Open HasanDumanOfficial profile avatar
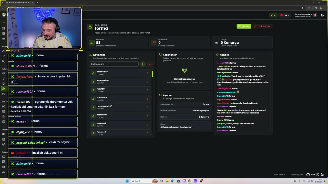 coord(315,15)
